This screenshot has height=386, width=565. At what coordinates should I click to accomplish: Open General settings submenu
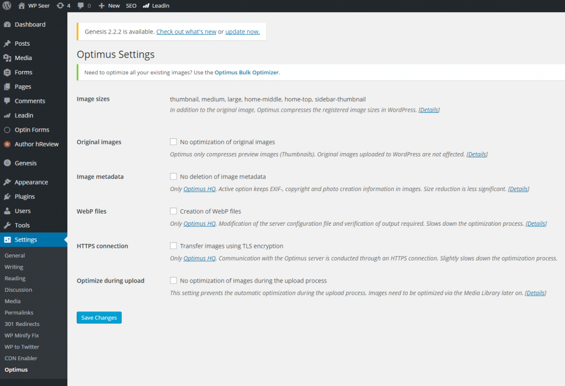[x=15, y=255]
